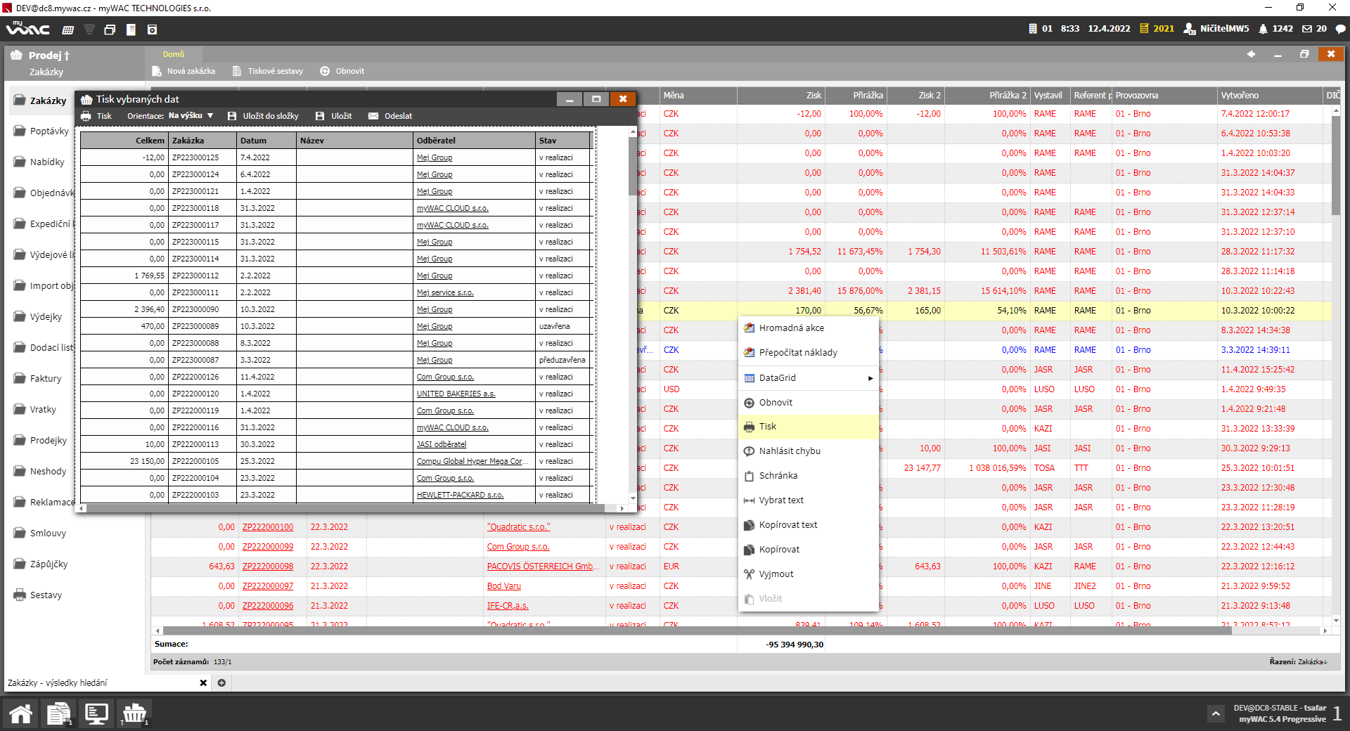Click the home icon in bottom bar

tap(20, 713)
